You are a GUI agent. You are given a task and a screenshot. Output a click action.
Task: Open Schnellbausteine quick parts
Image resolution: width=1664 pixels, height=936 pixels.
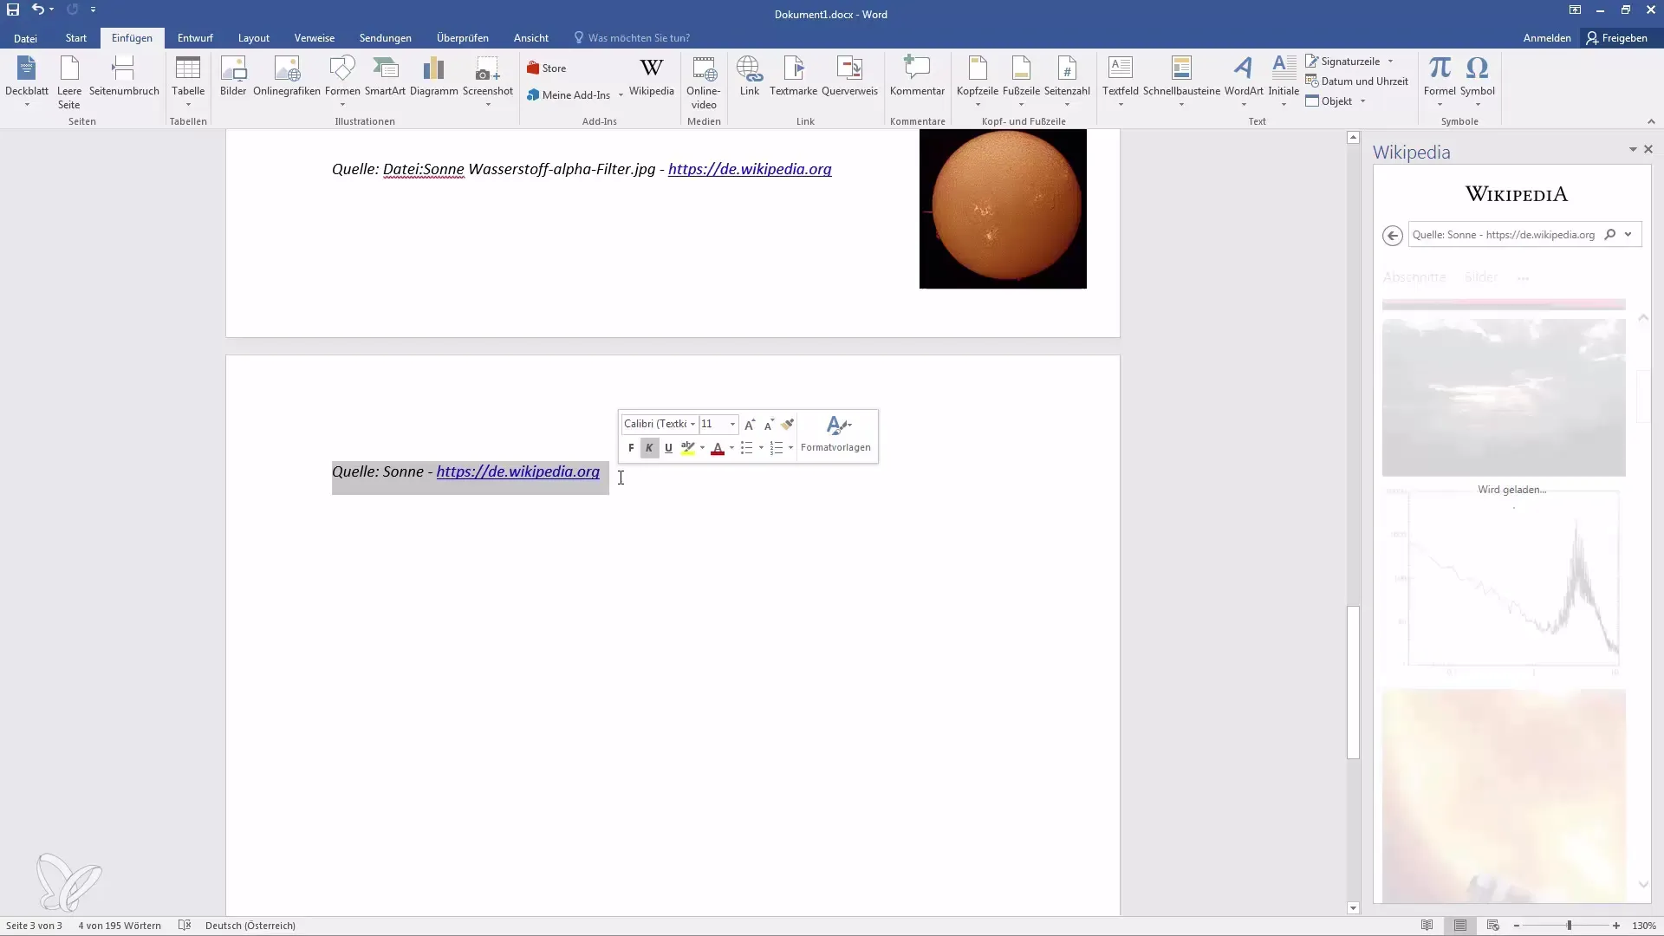tap(1181, 81)
